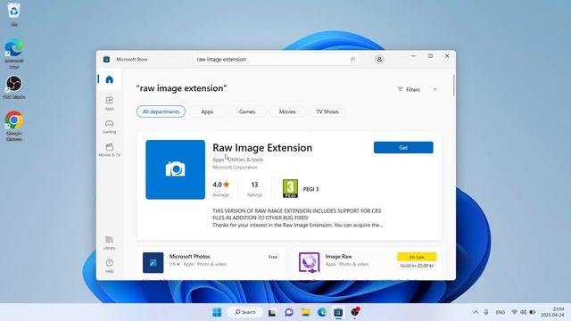Click Get to install Raw Image Extension

point(403,147)
